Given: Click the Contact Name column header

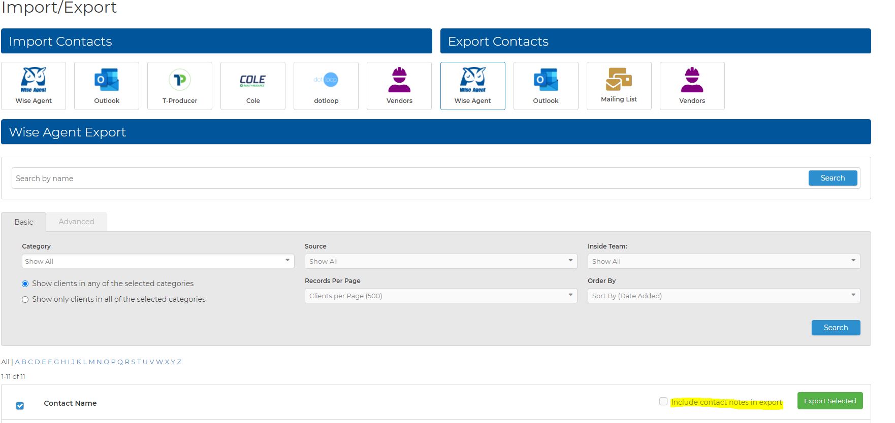Looking at the screenshot, I should tap(70, 403).
